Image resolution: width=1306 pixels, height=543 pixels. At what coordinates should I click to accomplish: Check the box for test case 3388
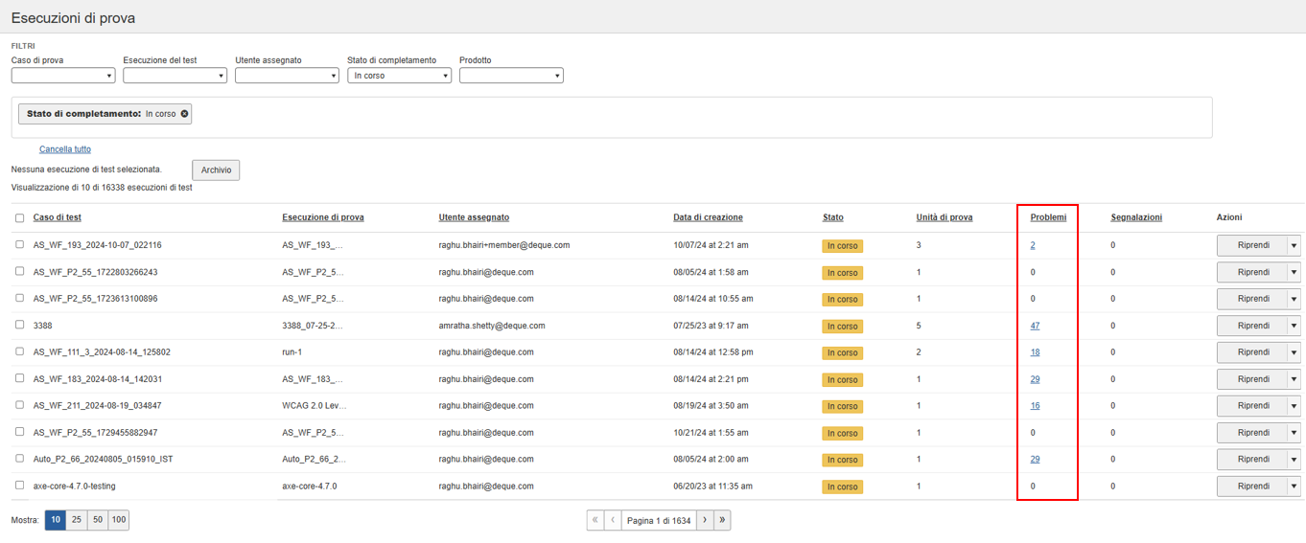point(20,326)
